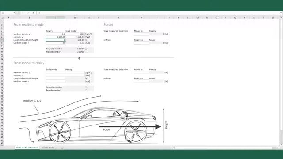Click the 'From model to reality' heading
The image size is (283, 159).
tap(29, 63)
